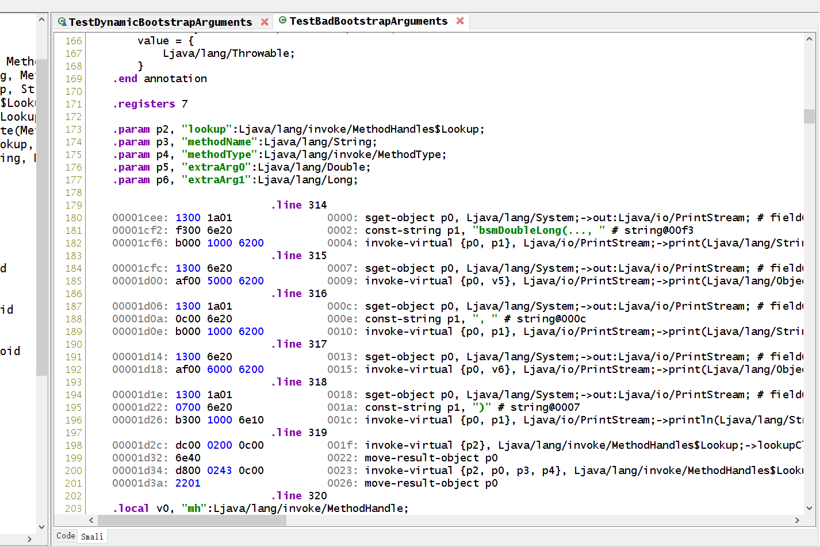Switch to the Smali view tab
The image size is (820, 547).
pos(92,536)
